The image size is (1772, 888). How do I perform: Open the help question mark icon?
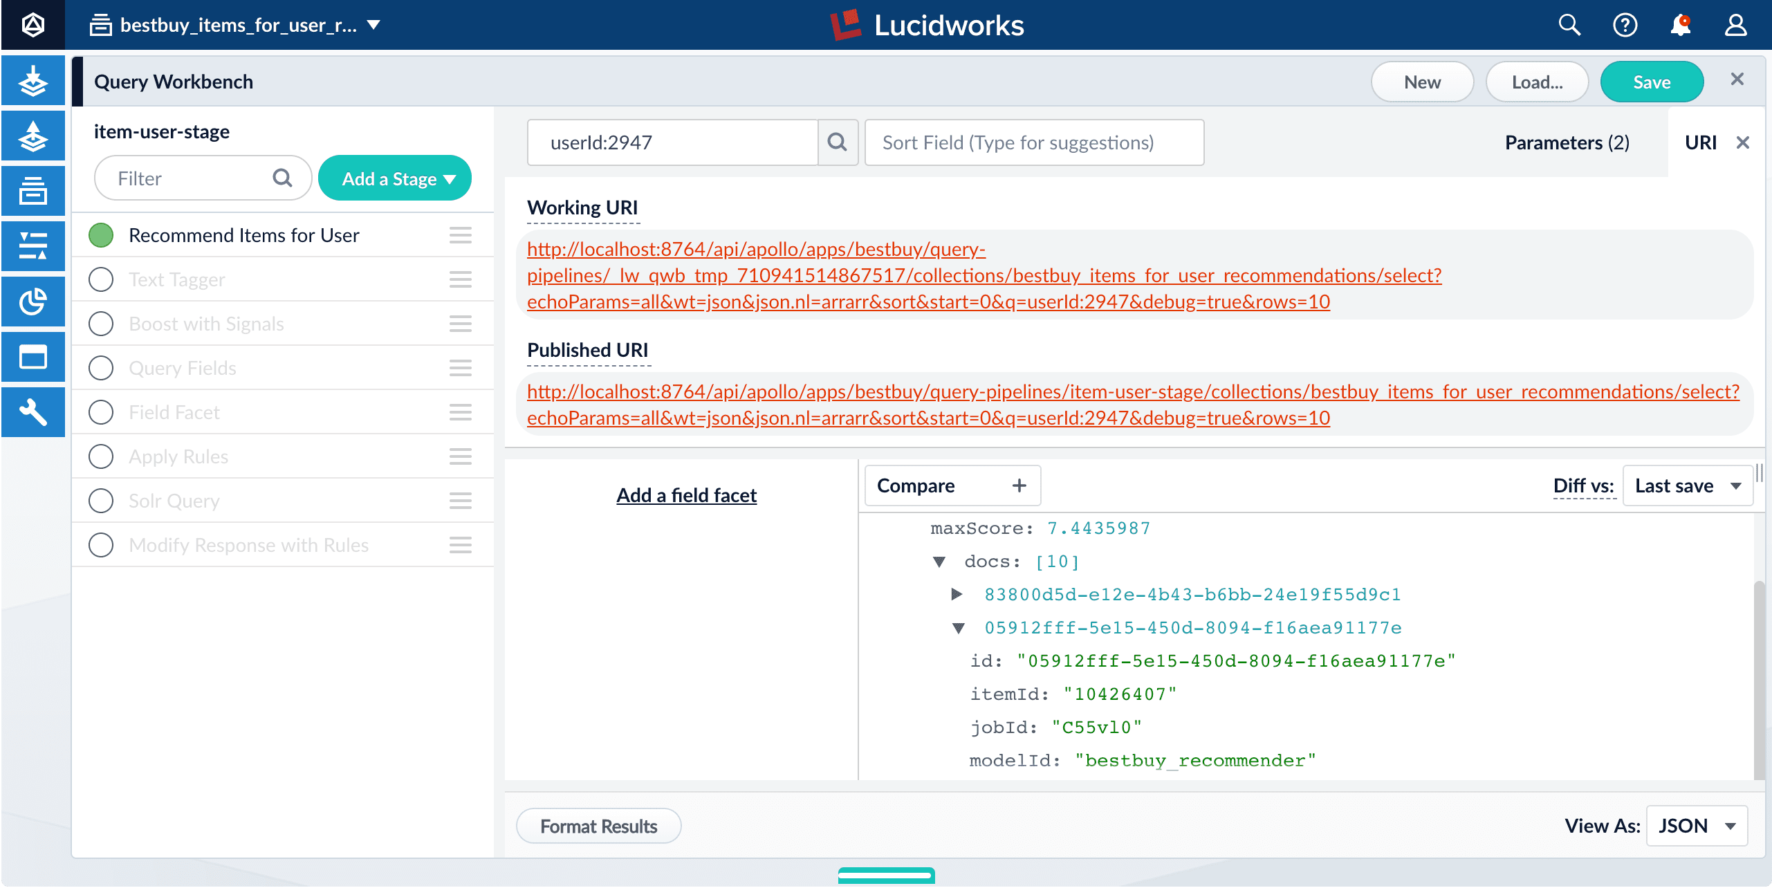click(1625, 26)
